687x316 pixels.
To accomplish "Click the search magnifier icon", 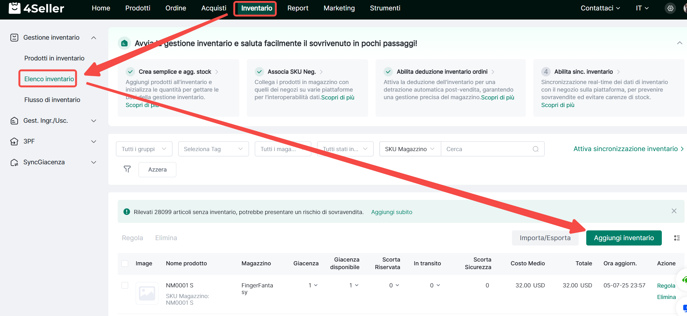I will pyautogui.click(x=535, y=149).
